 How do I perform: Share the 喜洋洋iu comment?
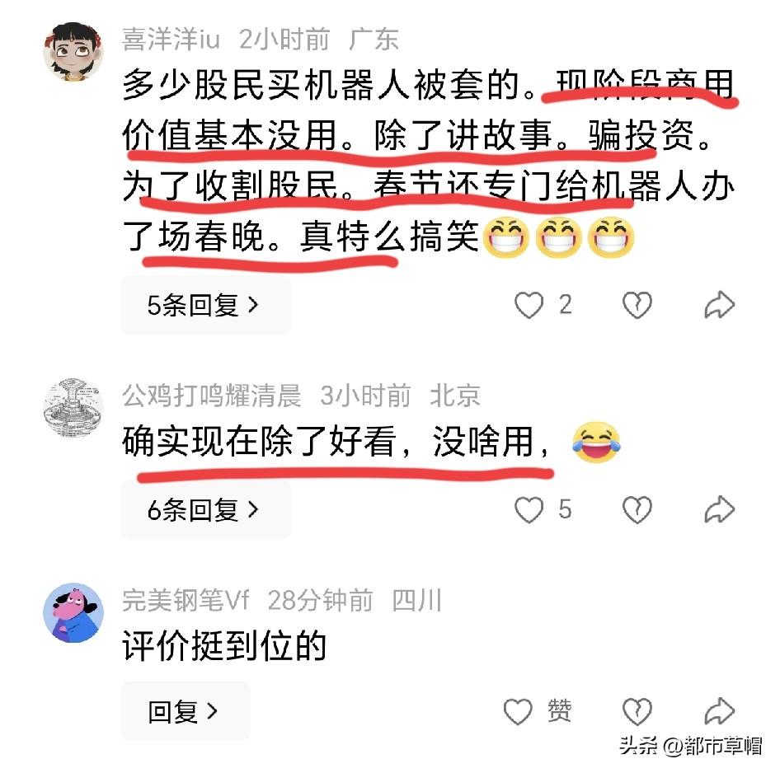click(x=719, y=305)
